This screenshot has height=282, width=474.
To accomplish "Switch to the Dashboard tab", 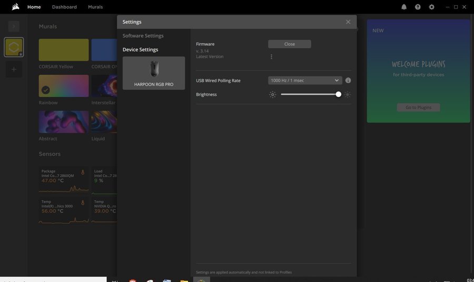I will pos(64,7).
